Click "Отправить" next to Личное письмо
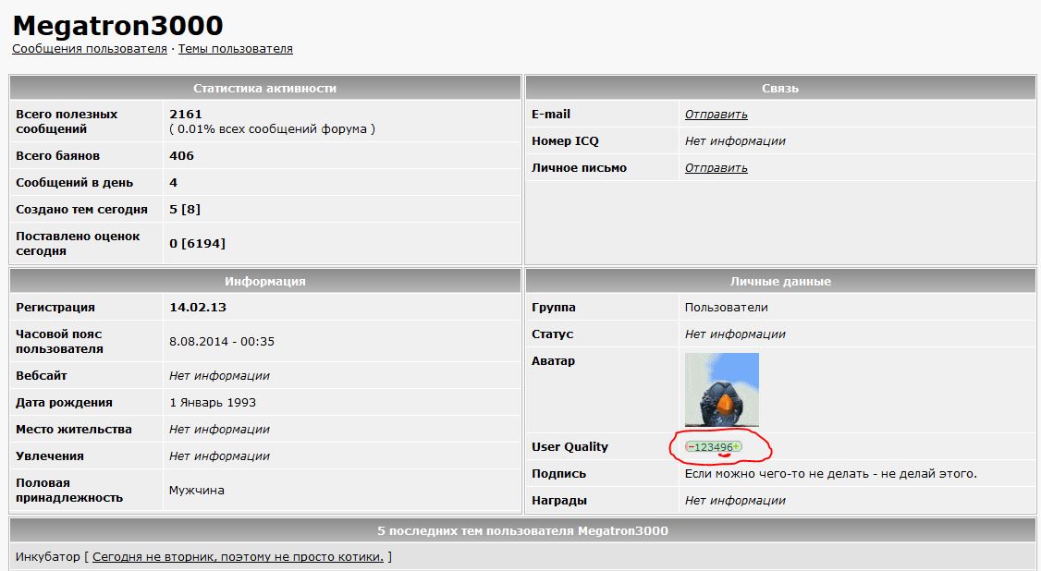Viewport: 1041px width, 571px height. pyautogui.click(x=716, y=168)
